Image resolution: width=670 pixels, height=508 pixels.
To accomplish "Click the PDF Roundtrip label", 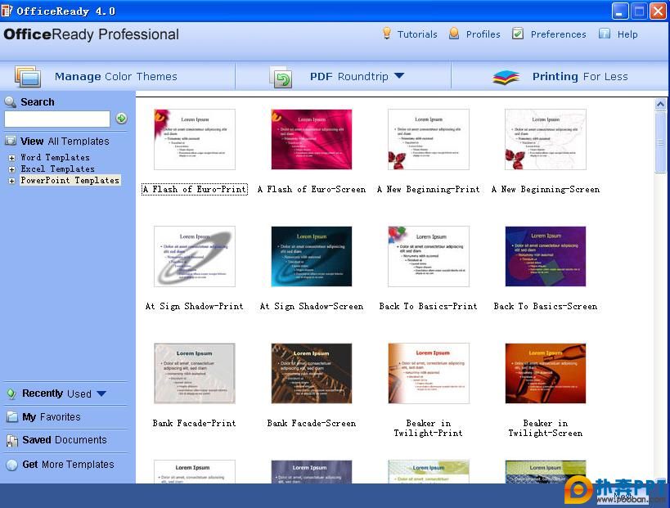I will pos(349,76).
